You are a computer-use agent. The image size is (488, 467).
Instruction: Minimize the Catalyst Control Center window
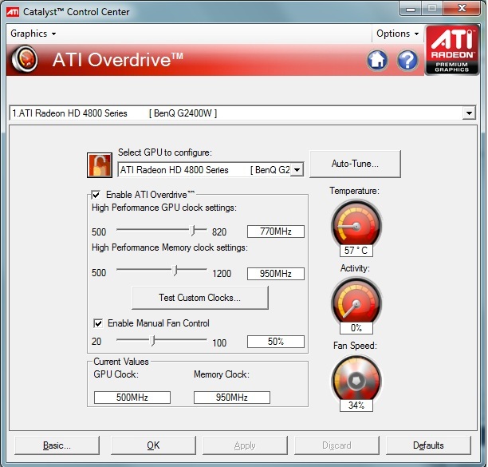[x=411, y=9]
